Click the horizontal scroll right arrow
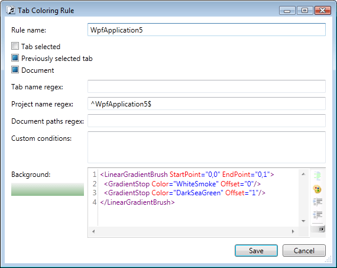This screenshot has height=268, width=337. click(293, 231)
